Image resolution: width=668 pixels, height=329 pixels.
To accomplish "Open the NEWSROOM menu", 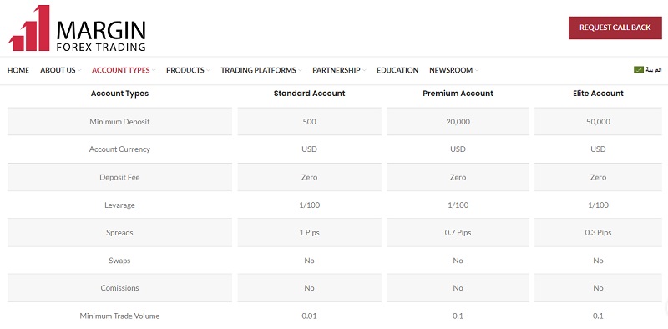I will tap(451, 70).
